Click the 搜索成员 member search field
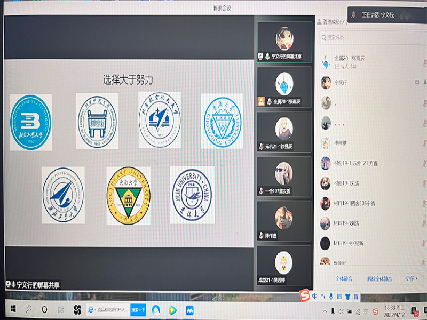427x320 pixels. [373, 37]
